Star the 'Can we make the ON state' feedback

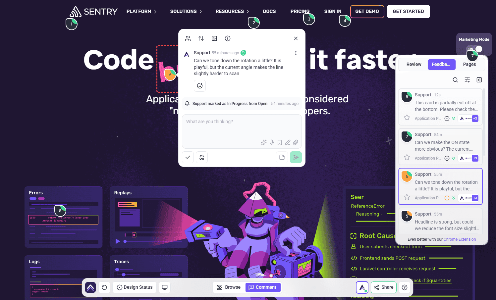click(407, 157)
